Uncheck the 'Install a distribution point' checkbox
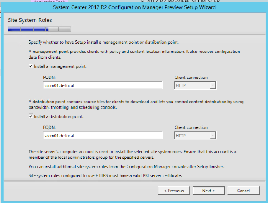Screen dimensions: 268x203 (31, 116)
